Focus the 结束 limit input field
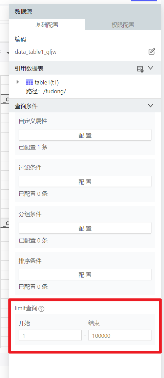Screen dimensions: 164x378 120,335
